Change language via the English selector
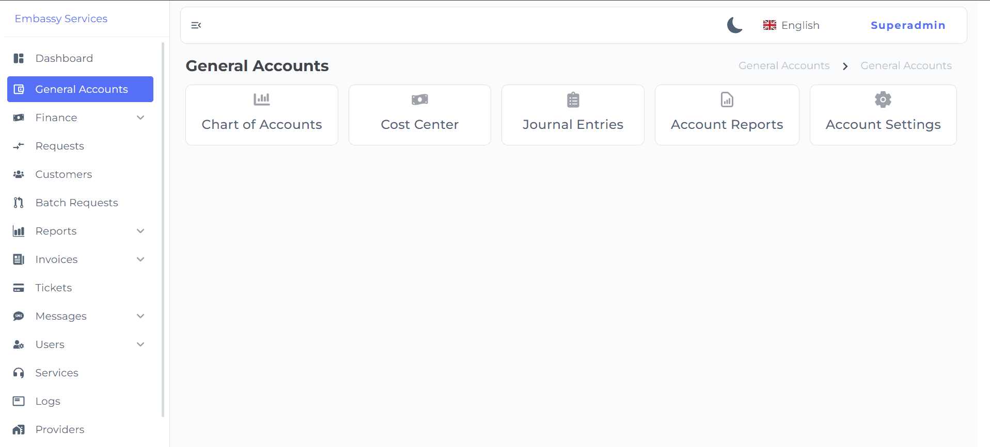The height and width of the screenshot is (447, 990). (x=791, y=25)
